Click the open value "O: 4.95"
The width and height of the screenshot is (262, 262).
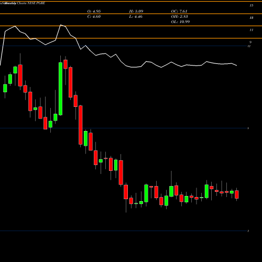(94, 12)
